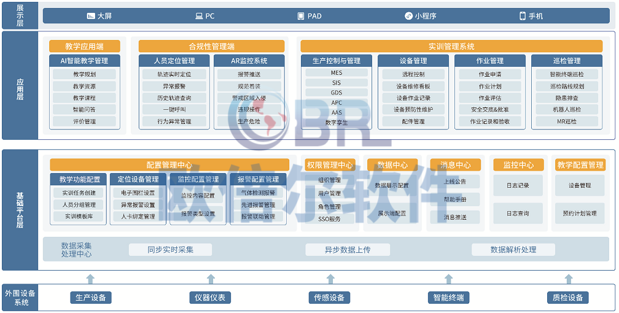Open the 教学应用端 orange header
Image resolution: width=619 pixels, height=313 pixels.
coord(84,46)
